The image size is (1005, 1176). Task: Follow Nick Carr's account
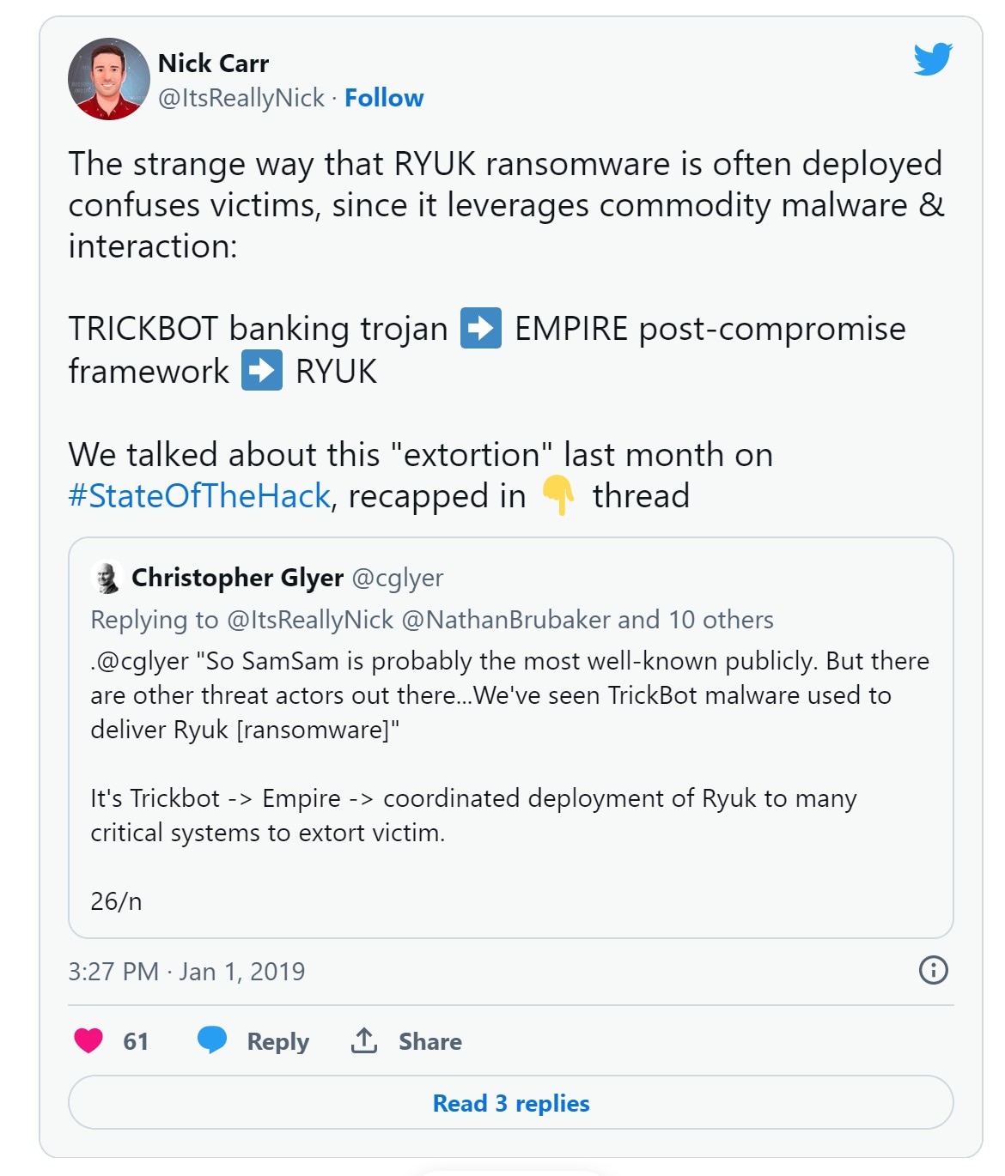[x=384, y=98]
